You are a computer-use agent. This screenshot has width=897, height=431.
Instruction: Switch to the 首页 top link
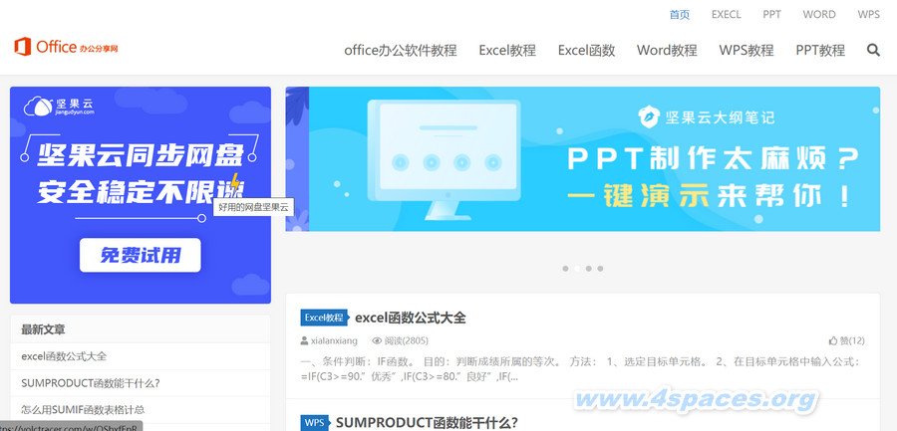click(x=680, y=15)
